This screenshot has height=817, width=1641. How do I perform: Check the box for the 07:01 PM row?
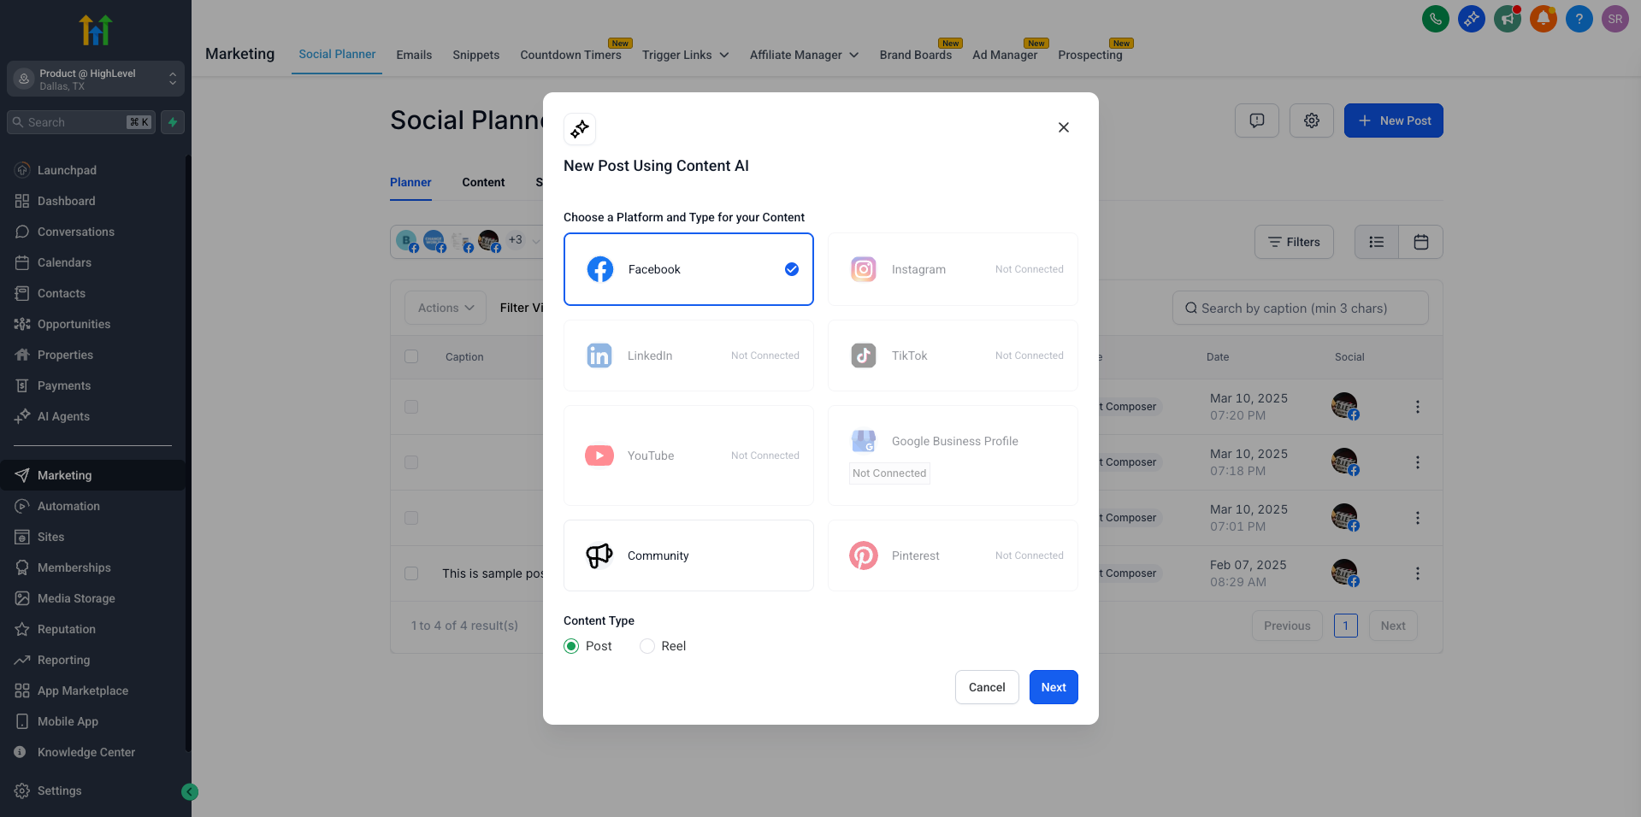tap(411, 518)
